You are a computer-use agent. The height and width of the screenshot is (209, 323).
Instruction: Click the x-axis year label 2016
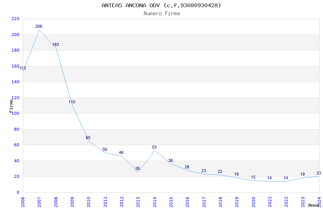point(187,202)
